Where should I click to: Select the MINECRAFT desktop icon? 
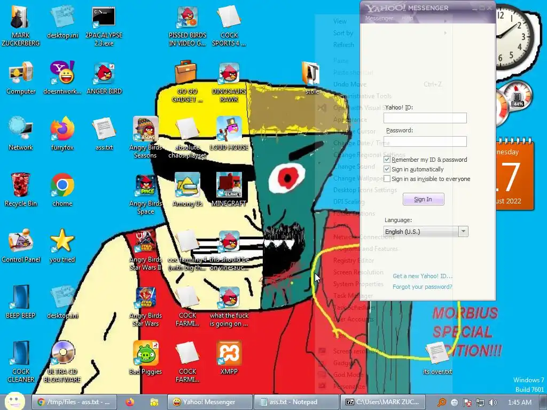(x=229, y=190)
